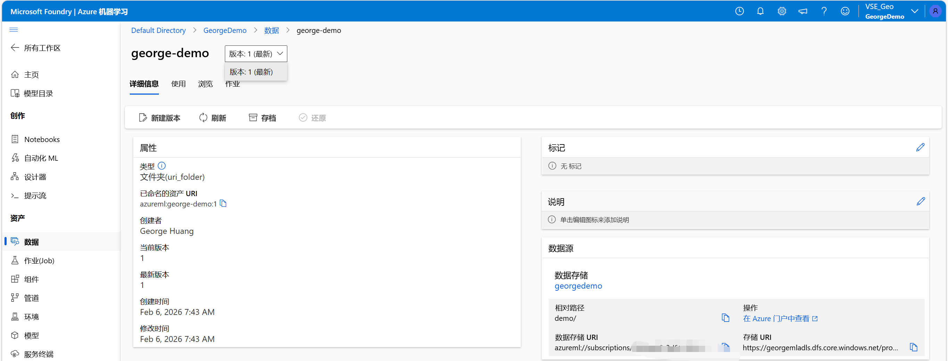Open the 设计器 (Designer) section
This screenshot has height=361, width=948.
(35, 177)
